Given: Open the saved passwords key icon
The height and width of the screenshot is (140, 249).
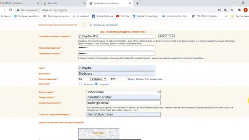Looking at the screenshot, I should (x=219, y=10).
